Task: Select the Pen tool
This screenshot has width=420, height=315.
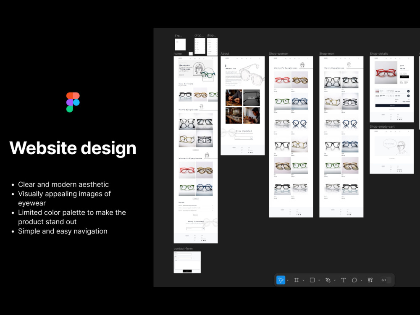Action: [x=328, y=280]
